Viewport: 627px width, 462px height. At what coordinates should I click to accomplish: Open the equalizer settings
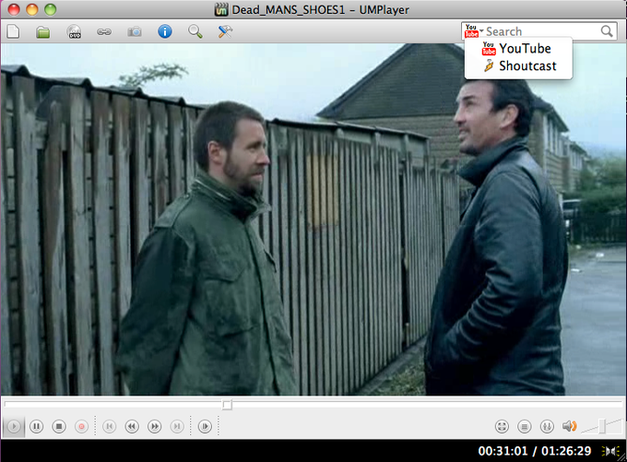coord(547,426)
